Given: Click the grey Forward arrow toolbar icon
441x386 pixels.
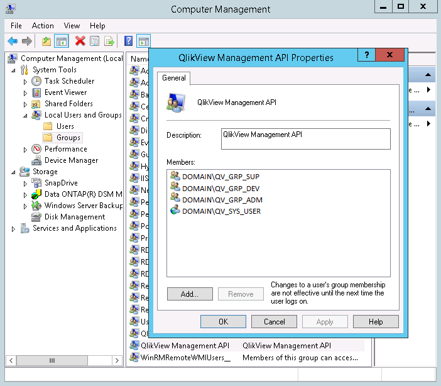Looking at the screenshot, I should (27, 41).
